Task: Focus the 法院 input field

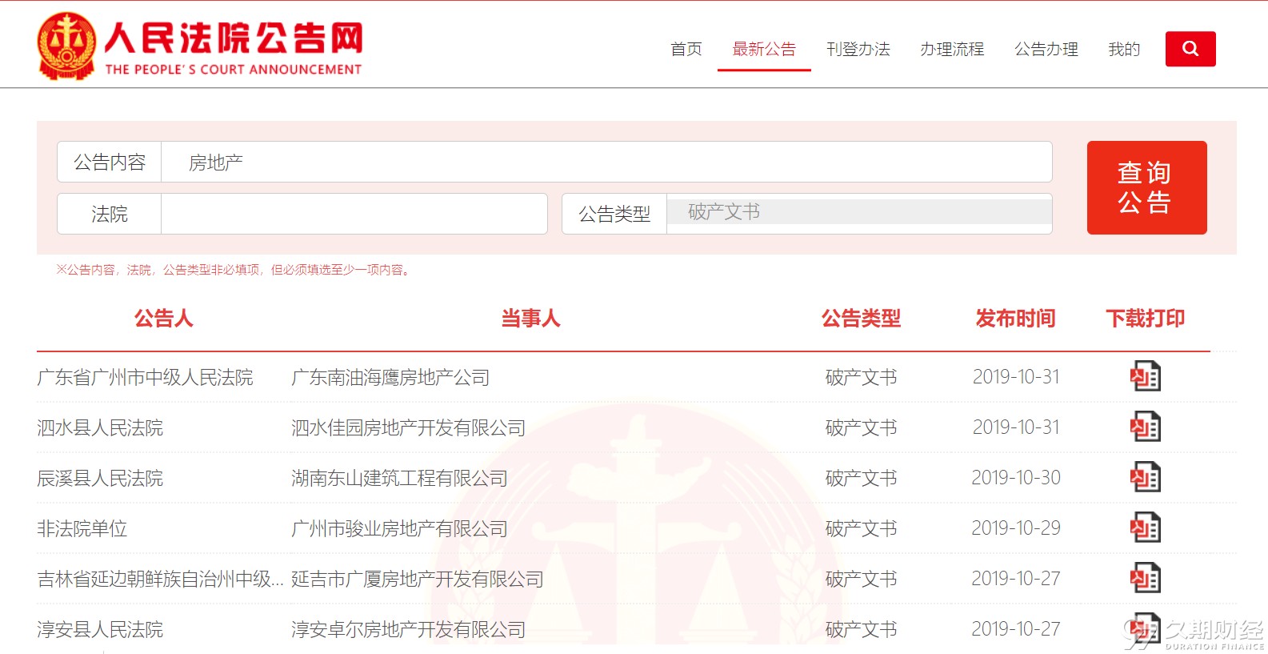Action: (x=354, y=214)
